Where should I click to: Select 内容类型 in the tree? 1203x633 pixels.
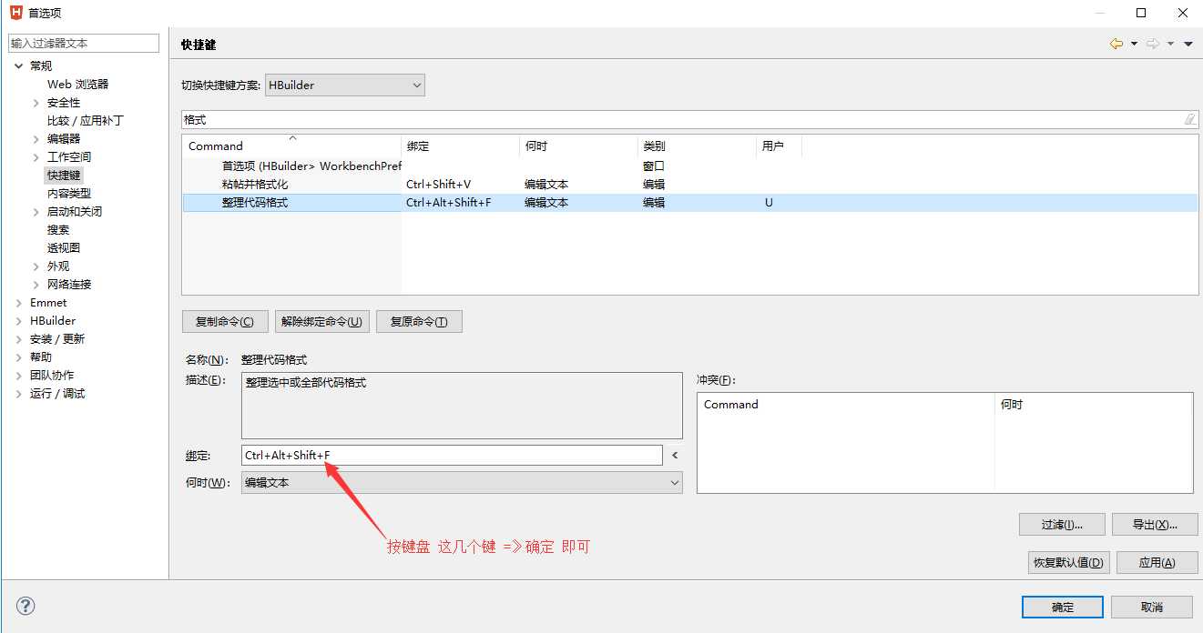point(69,193)
